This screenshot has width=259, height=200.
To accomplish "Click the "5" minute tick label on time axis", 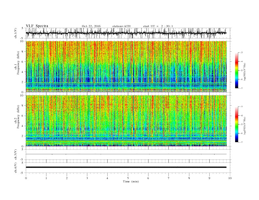I will click(x=128, y=178).
